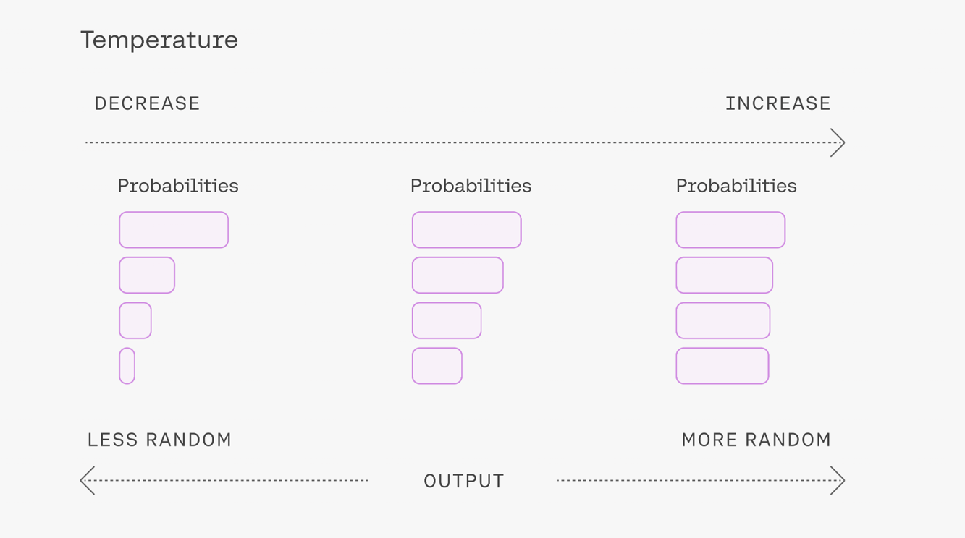
Task: Click the Temperature title text
Action: pos(159,40)
